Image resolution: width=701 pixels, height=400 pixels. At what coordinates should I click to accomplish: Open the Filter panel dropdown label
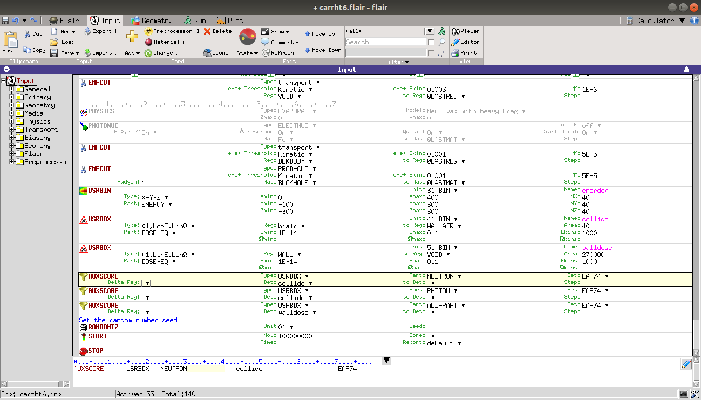(397, 62)
